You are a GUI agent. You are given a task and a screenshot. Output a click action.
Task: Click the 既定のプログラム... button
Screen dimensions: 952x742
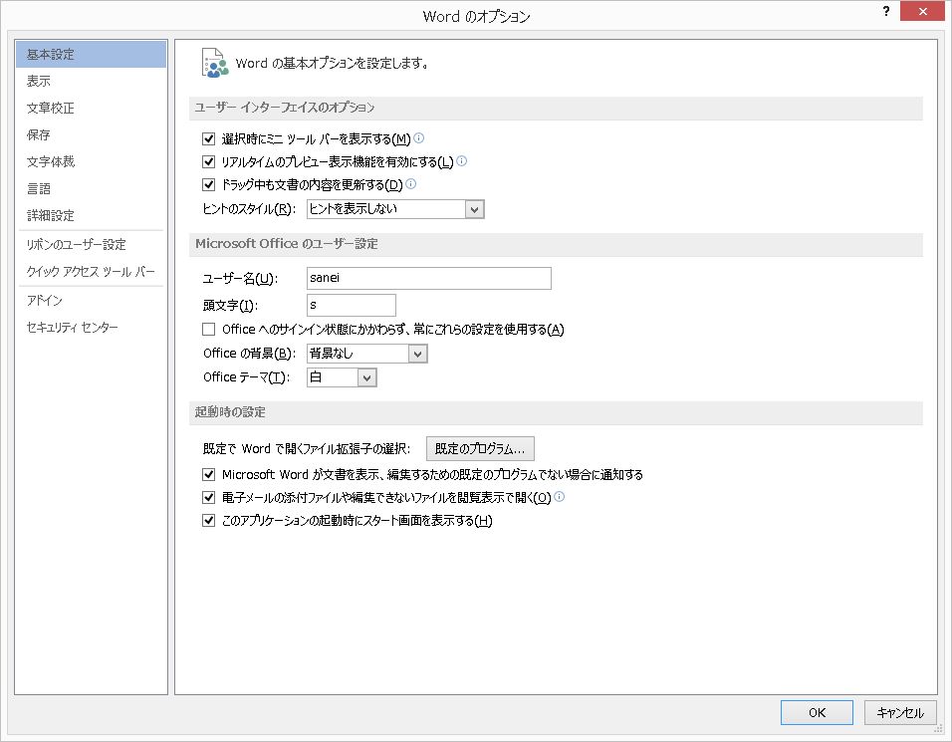[480, 449]
